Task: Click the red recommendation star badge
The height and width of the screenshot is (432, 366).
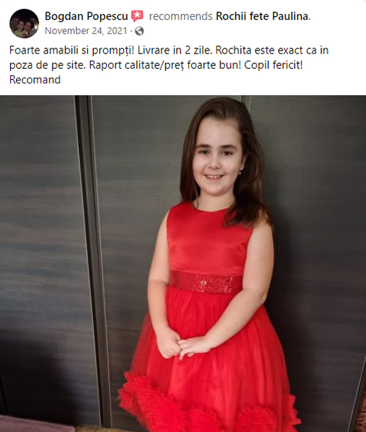Action: tap(137, 16)
